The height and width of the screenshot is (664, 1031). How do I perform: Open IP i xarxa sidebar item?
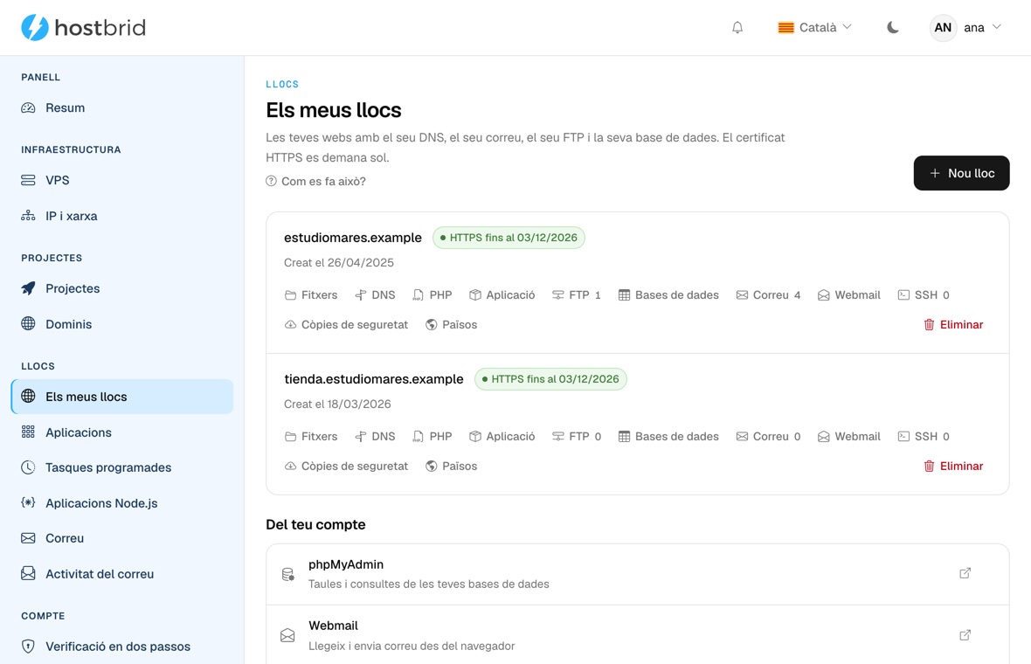[x=122, y=216]
